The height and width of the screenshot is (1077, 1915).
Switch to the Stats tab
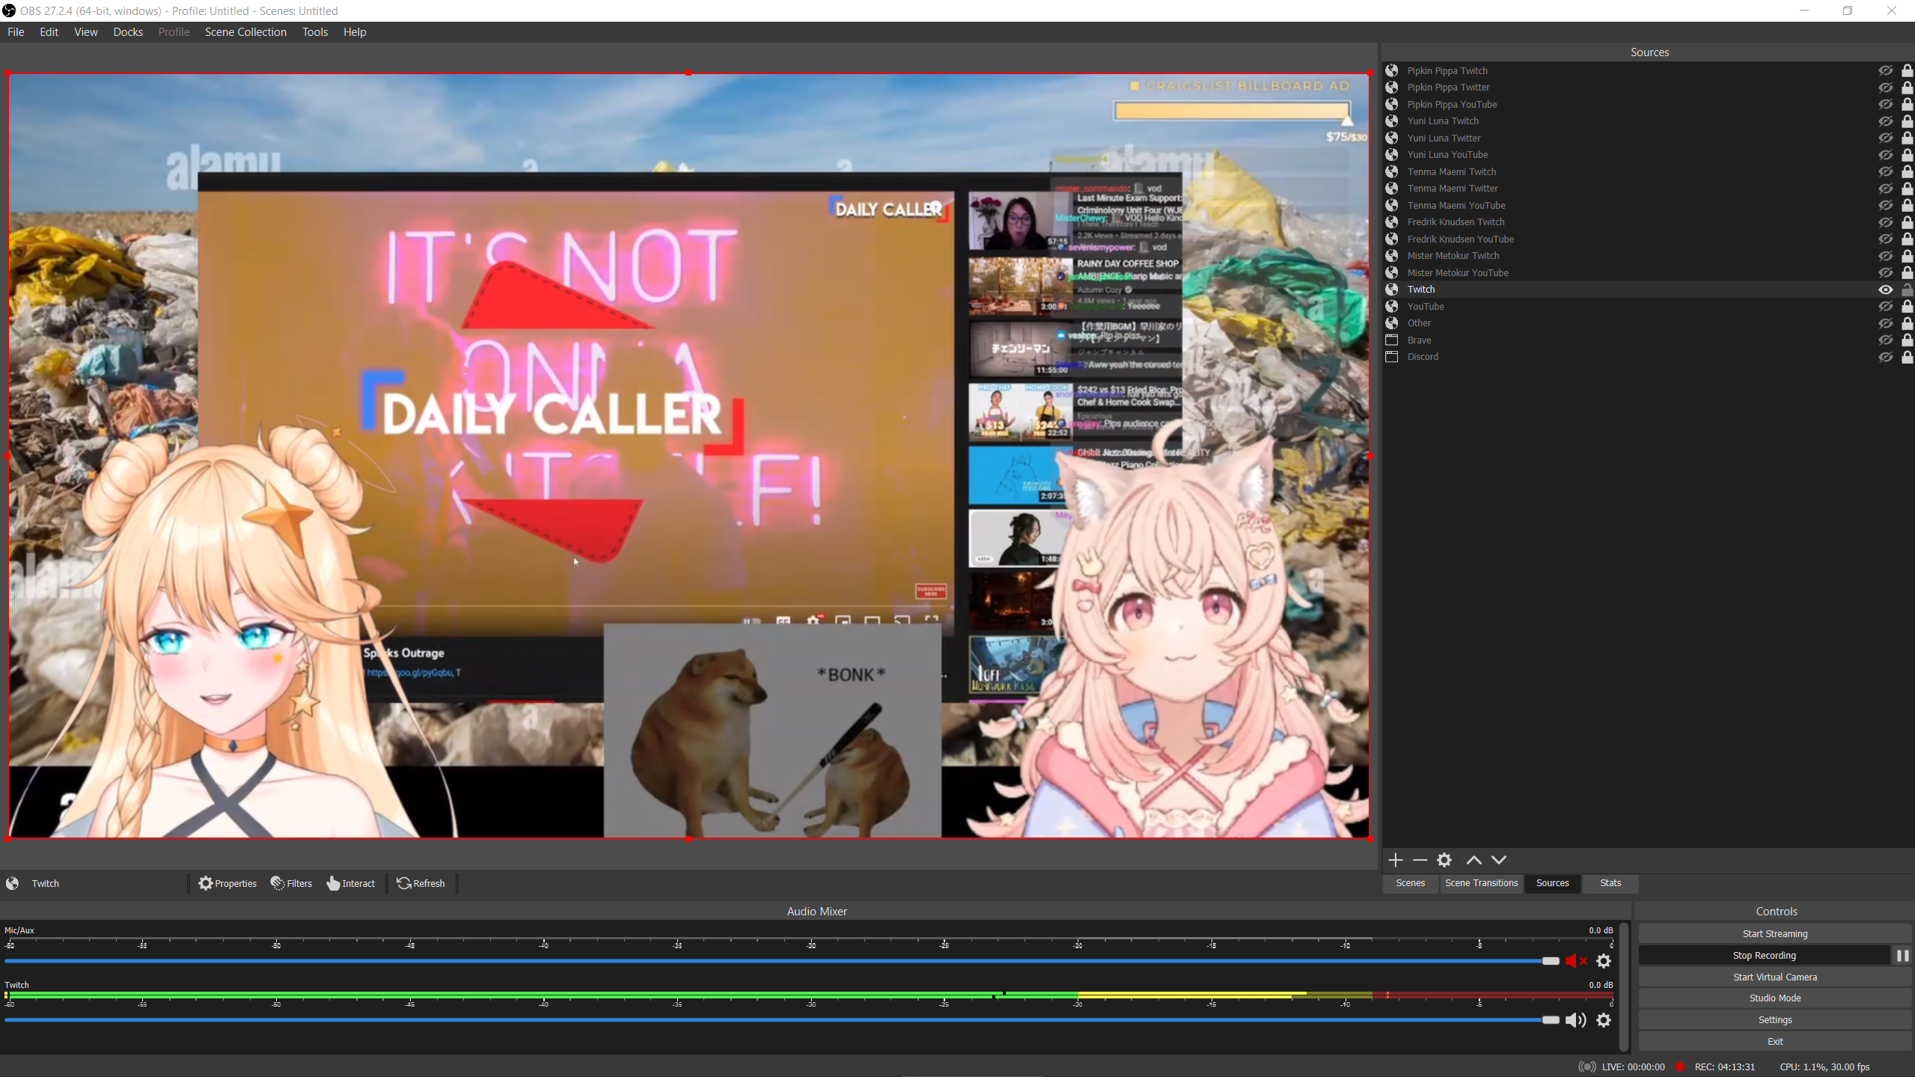(x=1610, y=883)
